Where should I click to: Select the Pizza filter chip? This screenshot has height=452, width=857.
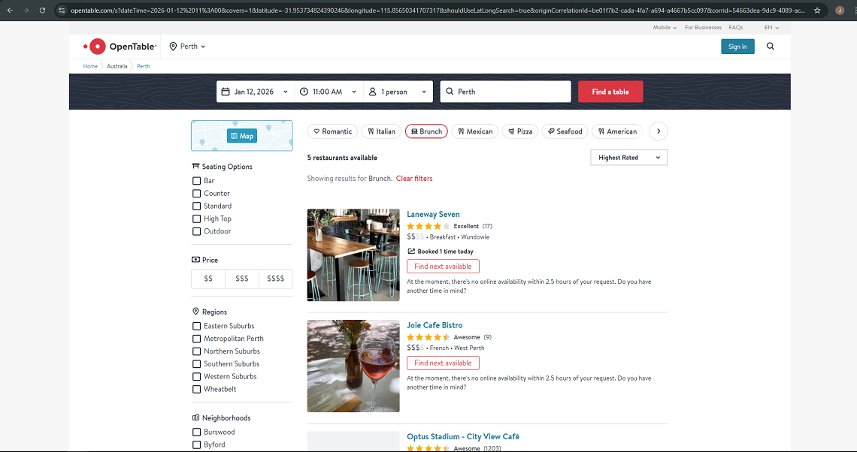[519, 131]
